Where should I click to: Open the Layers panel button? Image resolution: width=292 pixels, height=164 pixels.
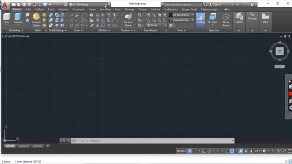tap(239, 18)
